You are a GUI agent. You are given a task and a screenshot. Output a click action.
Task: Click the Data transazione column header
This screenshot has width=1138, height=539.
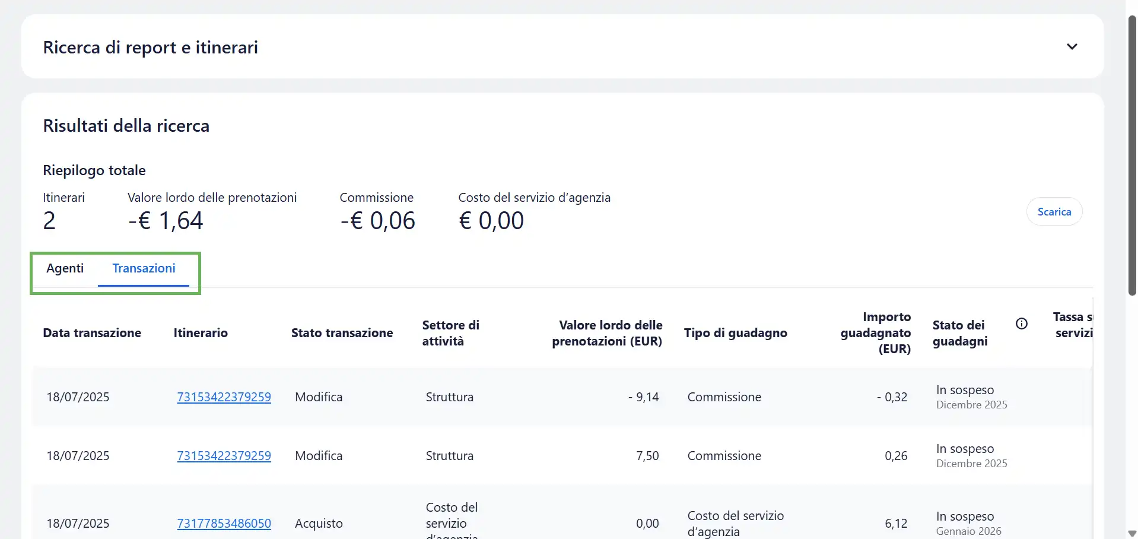92,333
